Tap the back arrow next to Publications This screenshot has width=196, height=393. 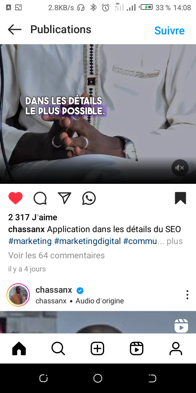tap(15, 29)
